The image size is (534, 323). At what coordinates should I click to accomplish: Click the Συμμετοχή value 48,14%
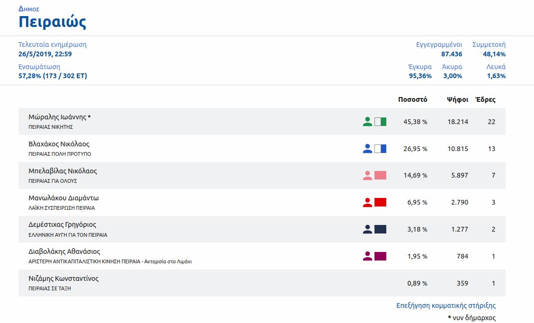click(494, 54)
